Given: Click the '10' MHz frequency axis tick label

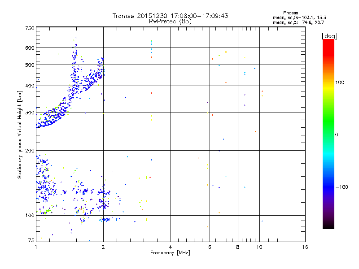Looking at the screenshot, I should tap(259, 247).
